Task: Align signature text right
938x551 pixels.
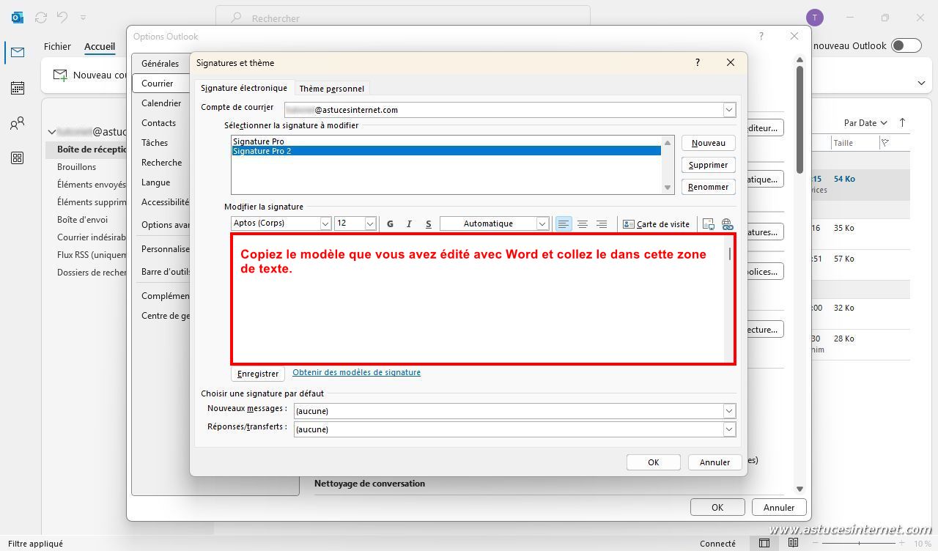Action: click(601, 224)
